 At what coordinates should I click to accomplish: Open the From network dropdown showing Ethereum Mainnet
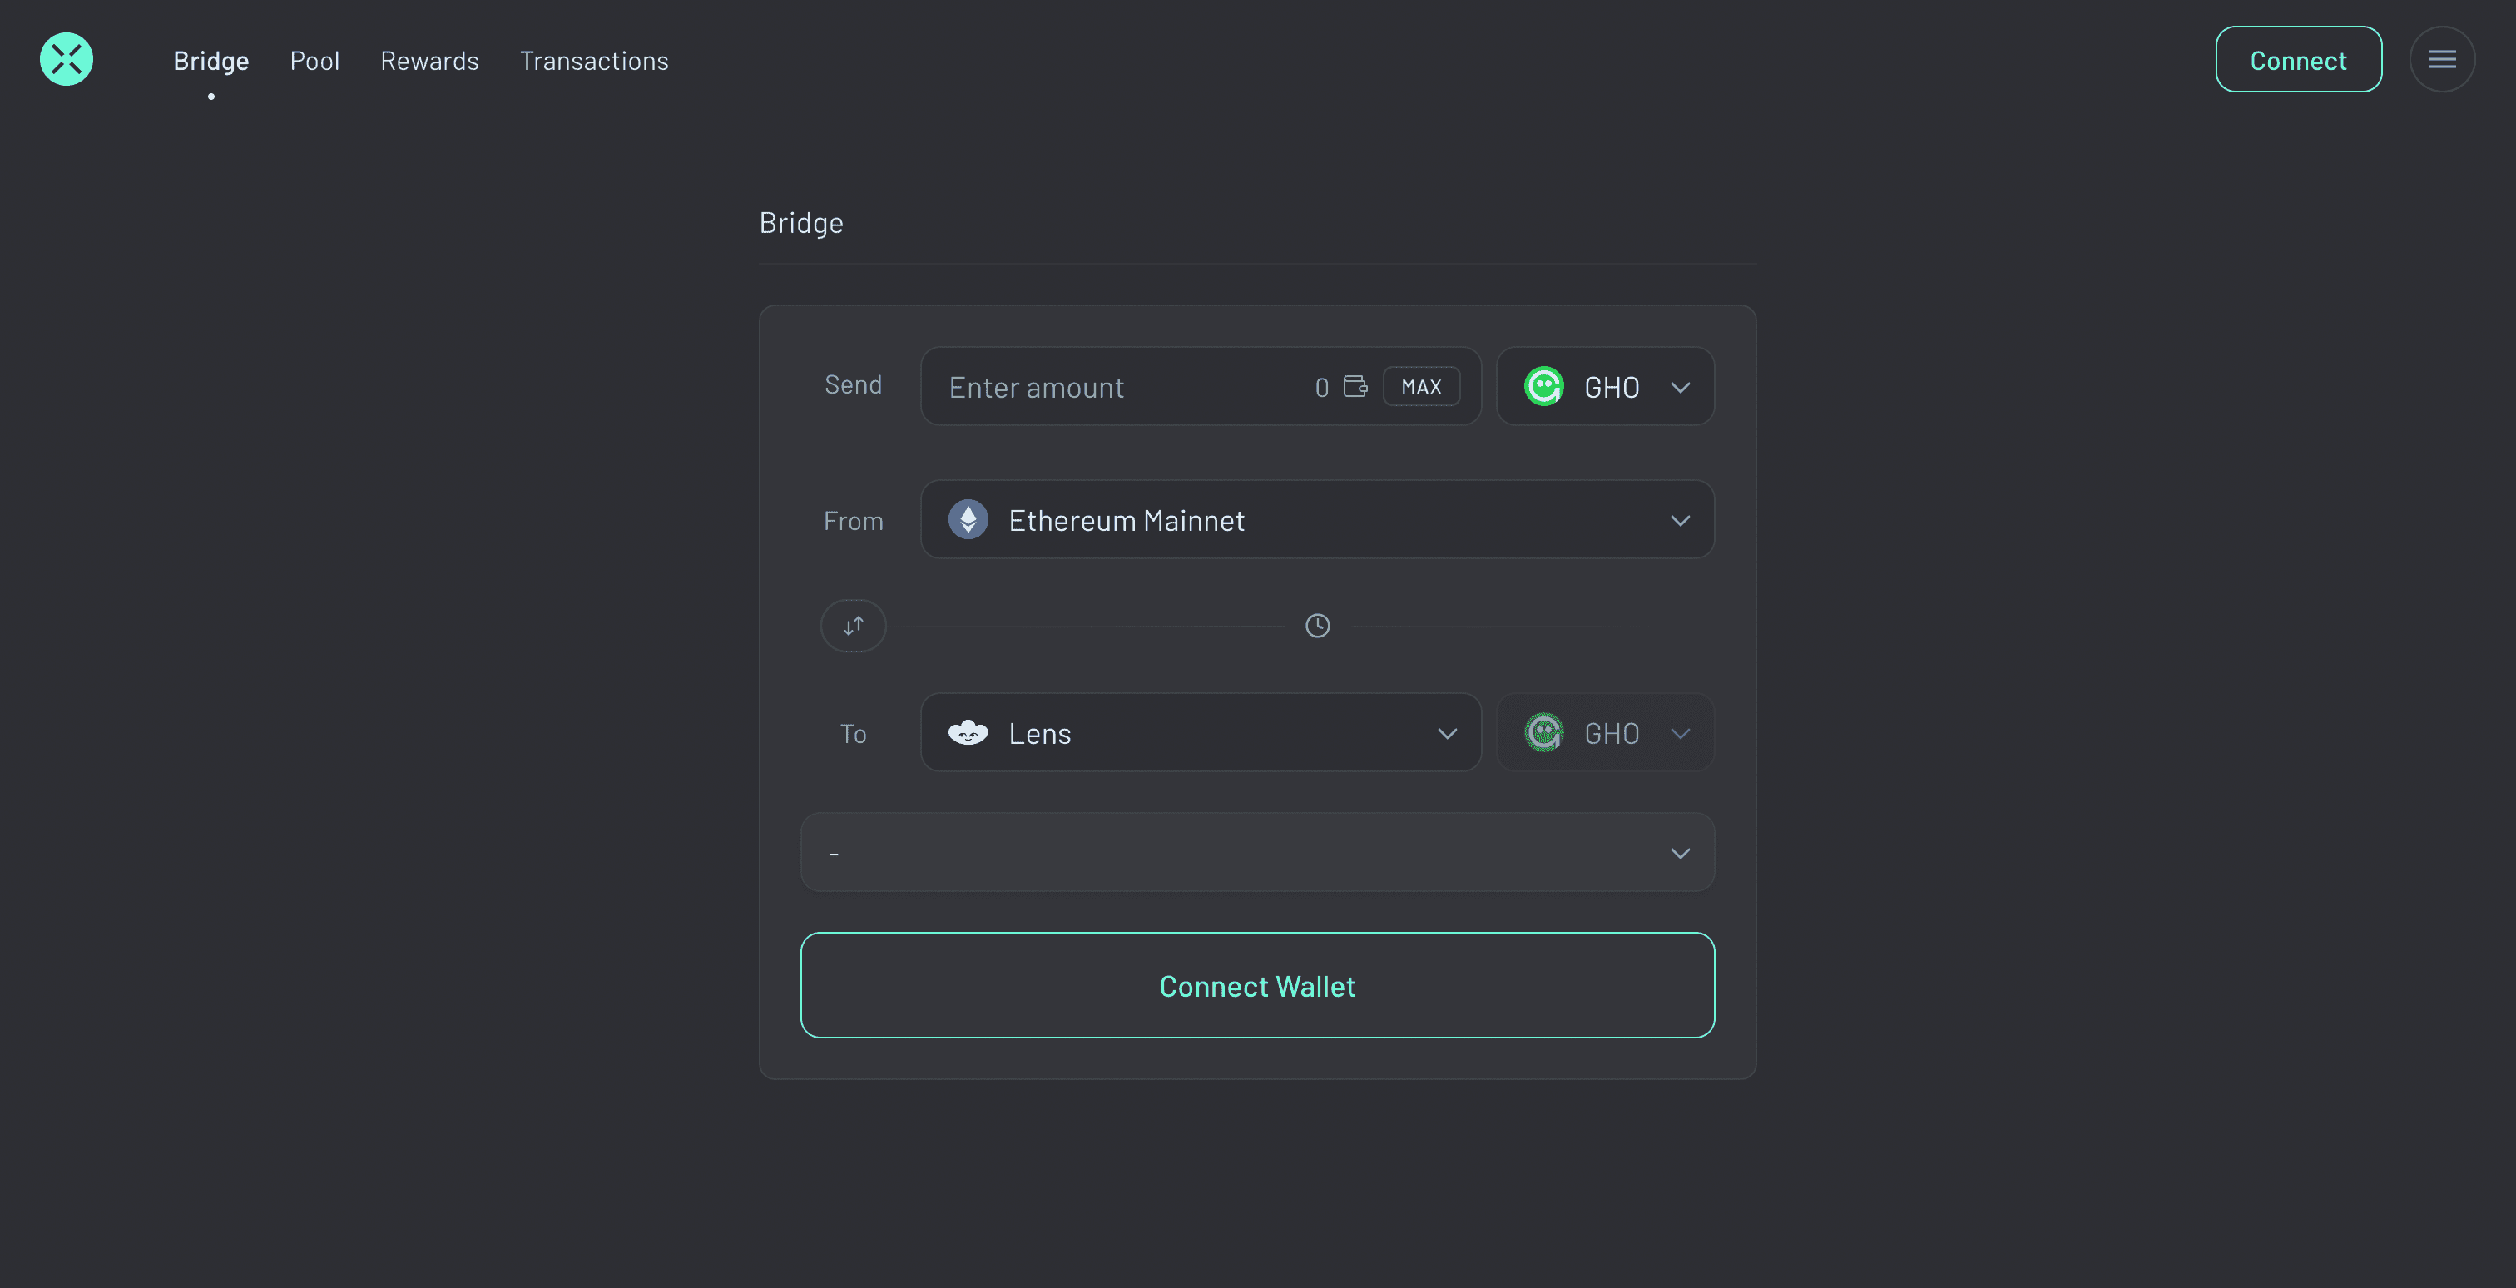(x=1316, y=518)
